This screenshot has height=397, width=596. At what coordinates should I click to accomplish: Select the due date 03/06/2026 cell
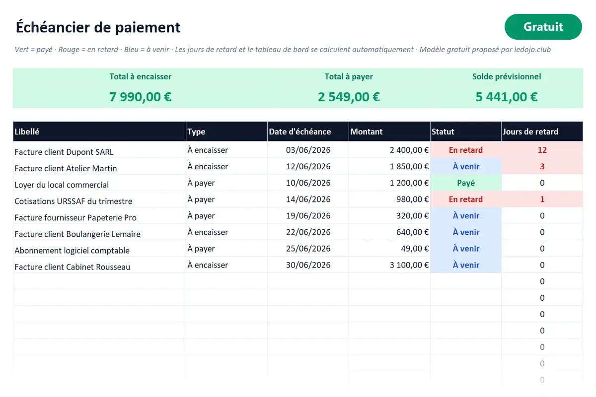click(308, 150)
